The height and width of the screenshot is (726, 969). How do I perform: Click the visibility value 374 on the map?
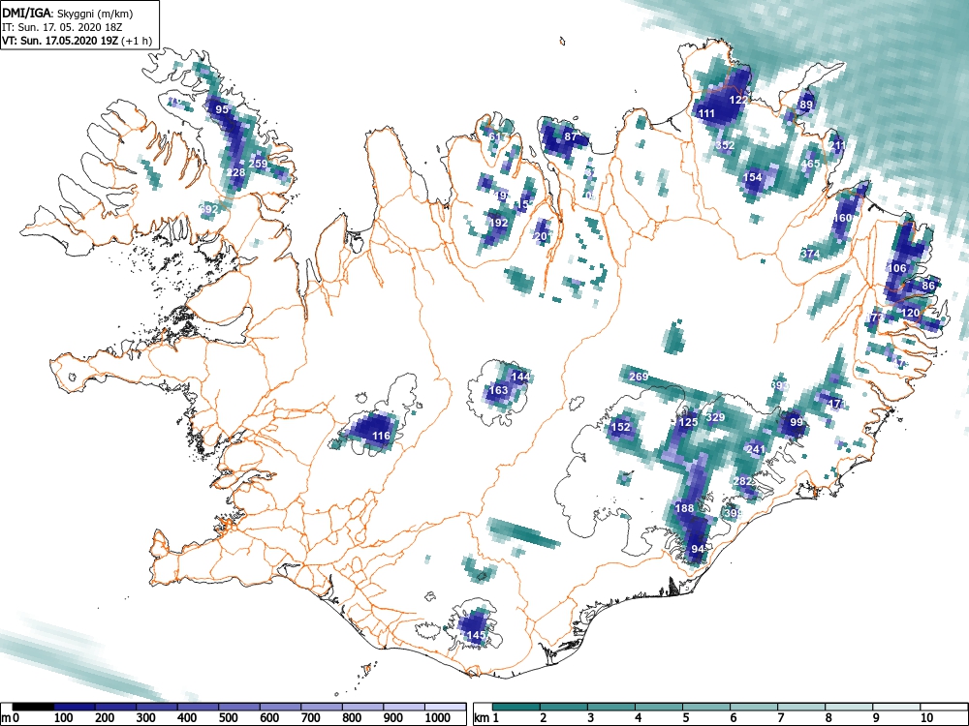(809, 254)
